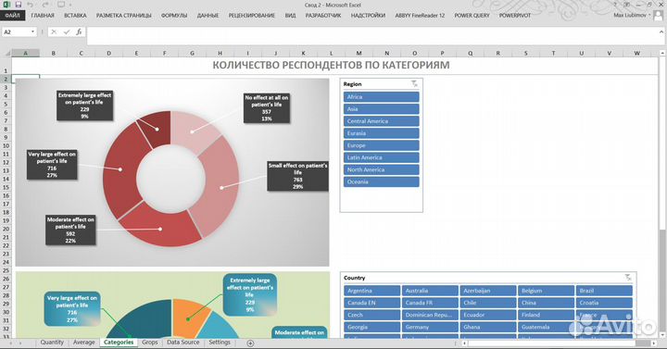Click the Redo arrow icon
Viewport: 667px width, 349px height.
[45, 5]
